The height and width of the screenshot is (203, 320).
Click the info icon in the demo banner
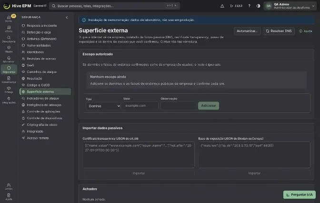point(84,20)
